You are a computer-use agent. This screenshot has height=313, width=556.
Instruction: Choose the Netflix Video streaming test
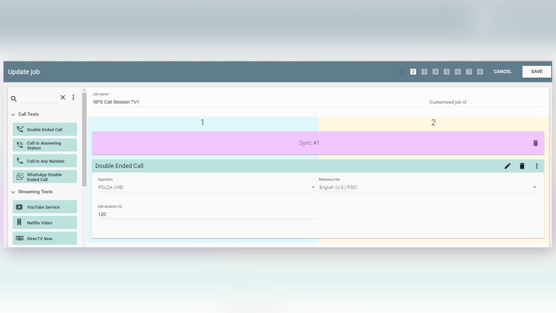pyautogui.click(x=44, y=222)
